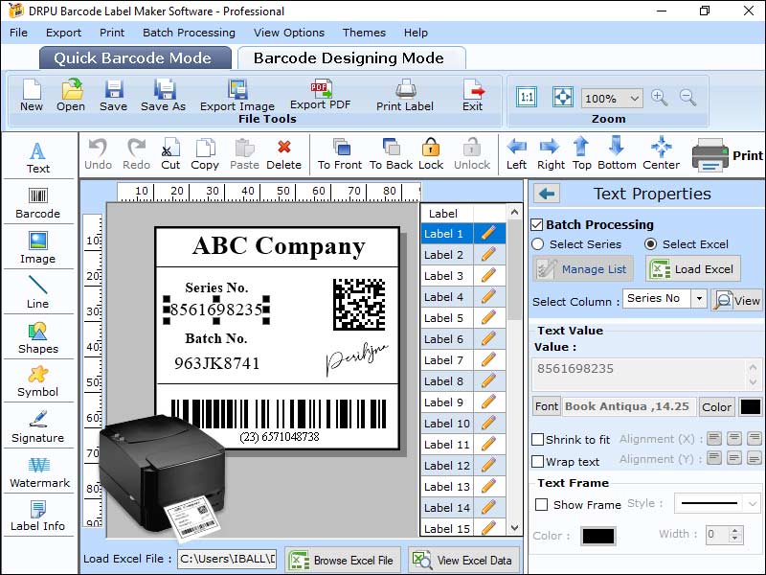Click the black color swatch next to Color button

750,406
